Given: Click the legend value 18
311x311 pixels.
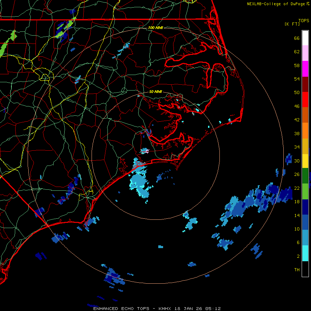Looking at the screenshot, I should (297, 202).
